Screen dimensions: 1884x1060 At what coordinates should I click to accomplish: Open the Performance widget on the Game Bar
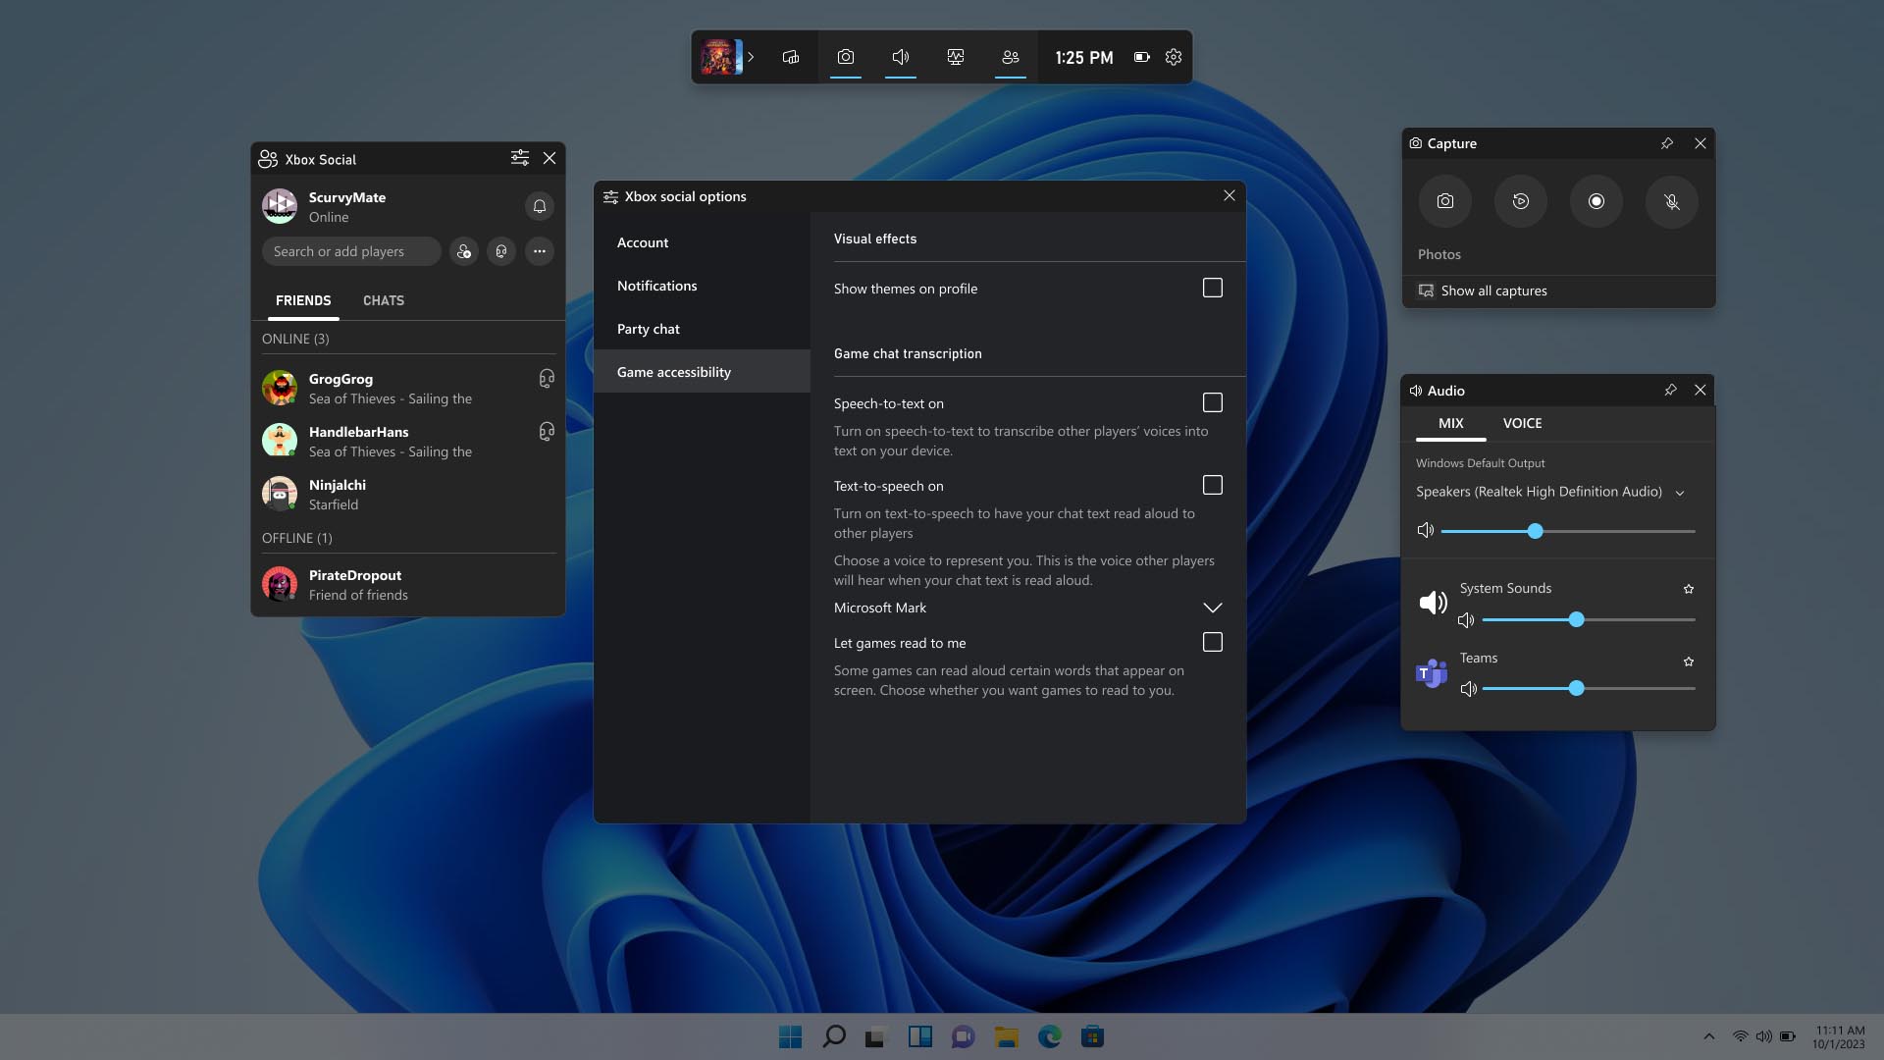coord(956,57)
